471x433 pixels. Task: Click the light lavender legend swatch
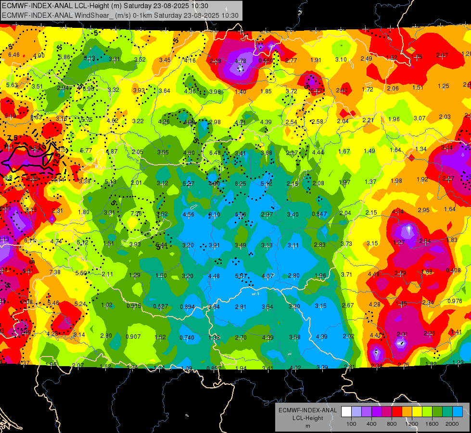click(x=356, y=412)
